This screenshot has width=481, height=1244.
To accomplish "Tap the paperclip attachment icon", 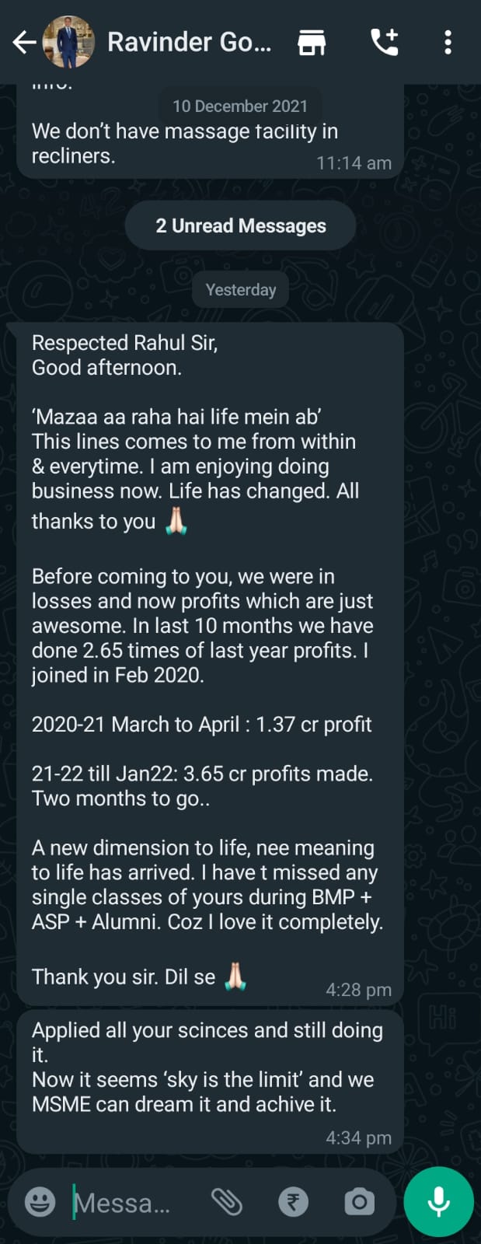I will [227, 1202].
